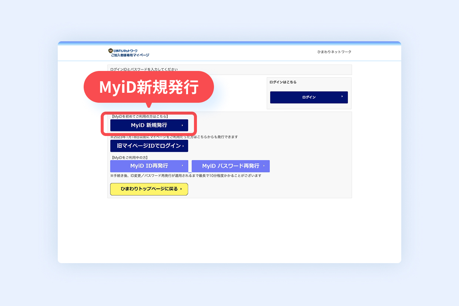
Task: Click the arrow on MyiD 新規発行 button
Action: click(182, 125)
